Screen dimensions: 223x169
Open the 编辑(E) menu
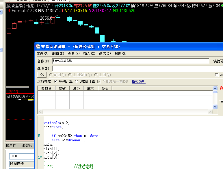point(58,53)
